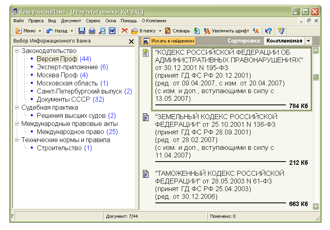The height and width of the screenshot is (230, 330).
Task: Open the О Компании menu
Action: click(154, 21)
